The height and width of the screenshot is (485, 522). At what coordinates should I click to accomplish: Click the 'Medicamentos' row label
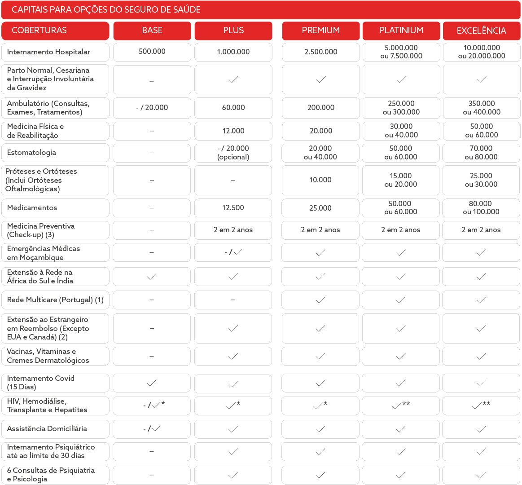tap(32, 208)
